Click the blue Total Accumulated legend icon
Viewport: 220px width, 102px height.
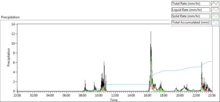coord(215,22)
